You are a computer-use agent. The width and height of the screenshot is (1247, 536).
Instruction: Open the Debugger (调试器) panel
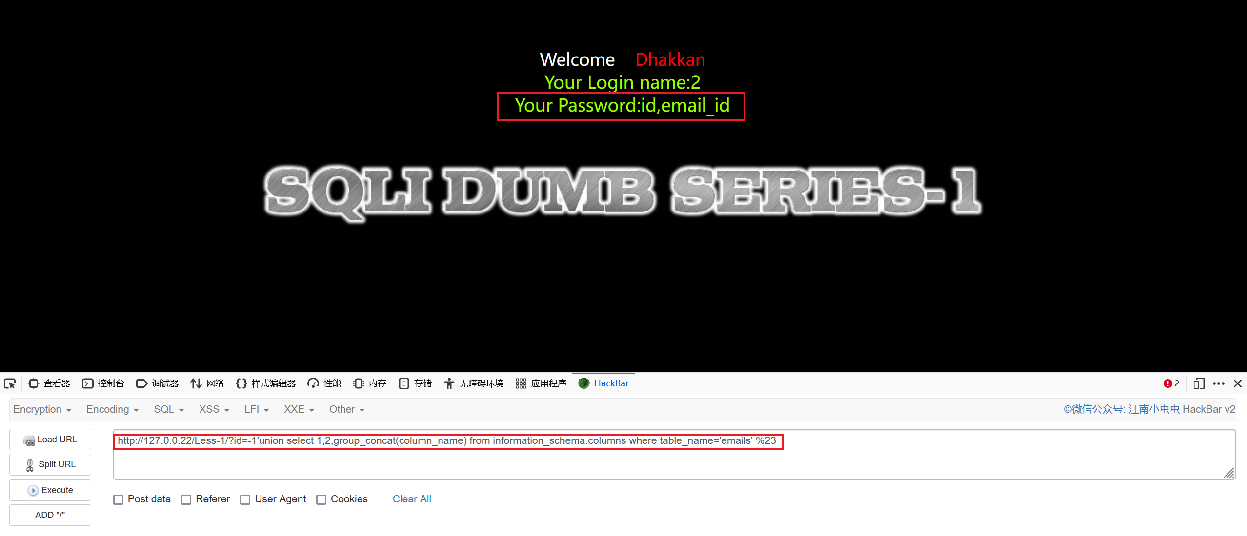pyautogui.click(x=158, y=383)
